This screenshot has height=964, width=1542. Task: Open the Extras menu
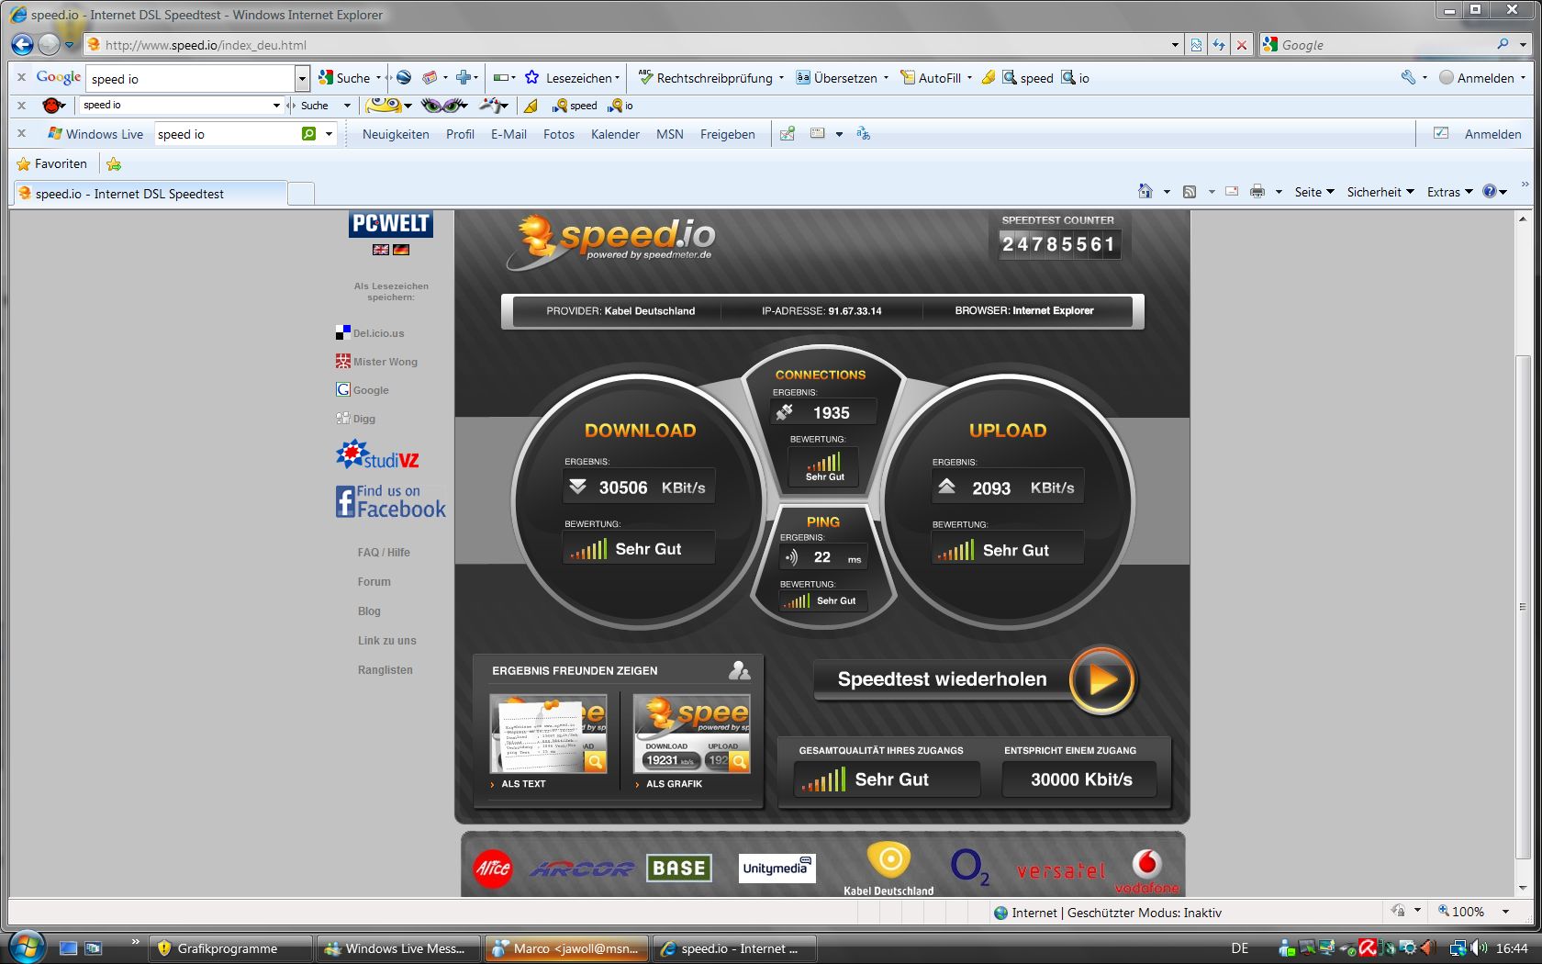pos(1449,192)
